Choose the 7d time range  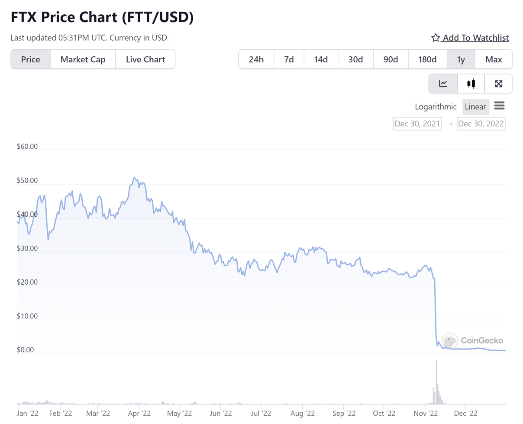(x=289, y=59)
